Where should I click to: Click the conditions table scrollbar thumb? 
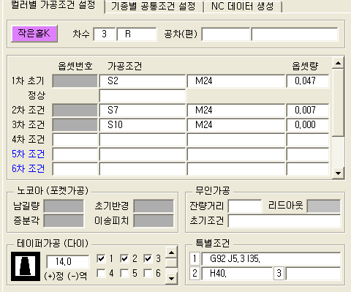click(338, 102)
